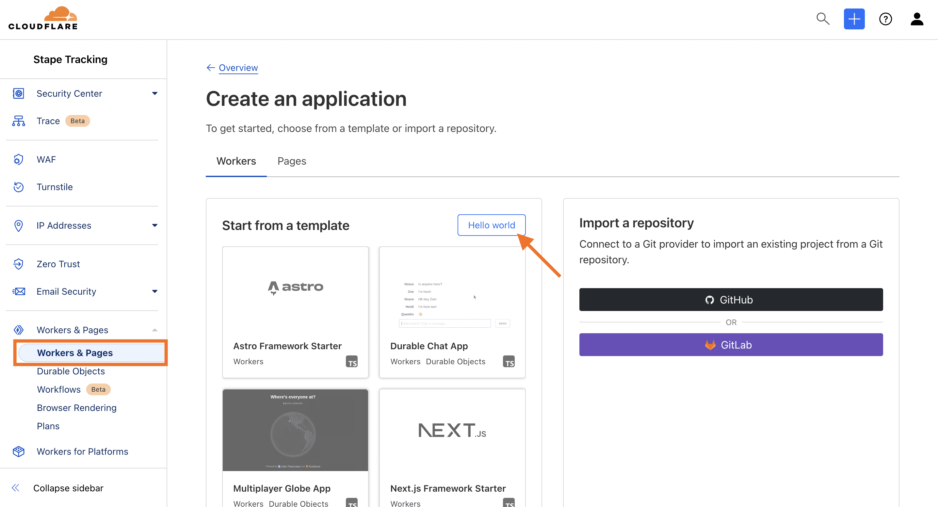The height and width of the screenshot is (507, 938).
Task: Click the TS badge on Astro Framework Starter
Action: [351, 362]
